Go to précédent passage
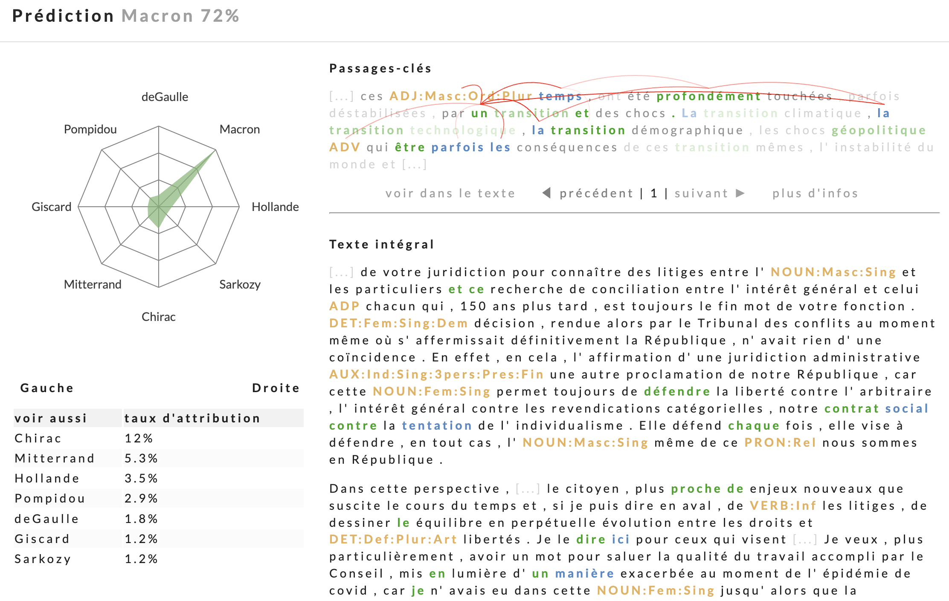 coord(596,193)
